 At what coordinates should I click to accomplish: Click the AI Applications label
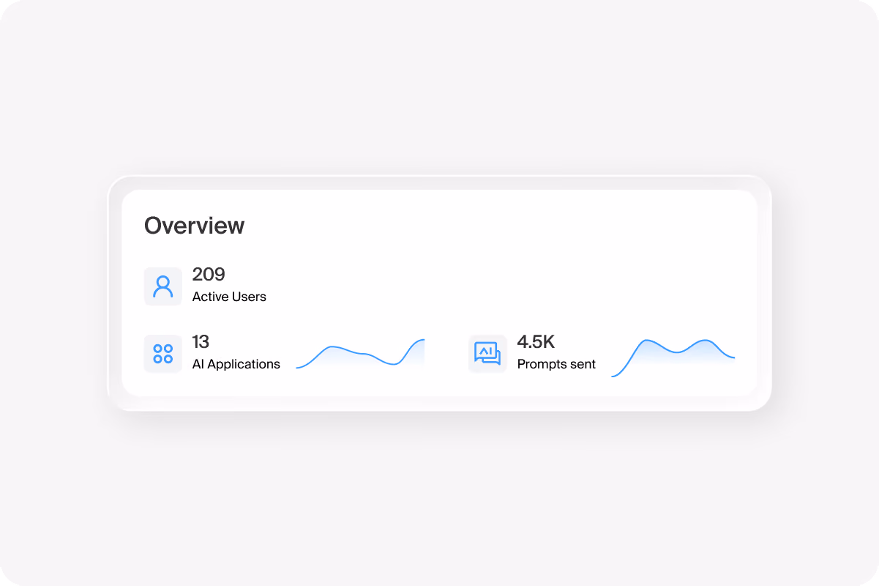pos(236,364)
